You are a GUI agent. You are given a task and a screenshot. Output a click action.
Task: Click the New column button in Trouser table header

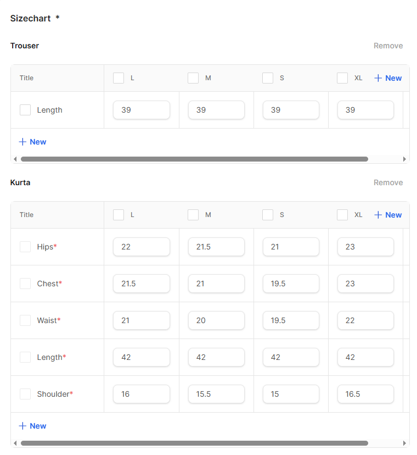388,78
